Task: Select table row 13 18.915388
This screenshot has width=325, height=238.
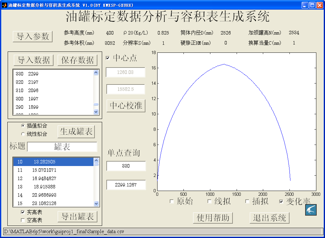Action: coord(53,186)
